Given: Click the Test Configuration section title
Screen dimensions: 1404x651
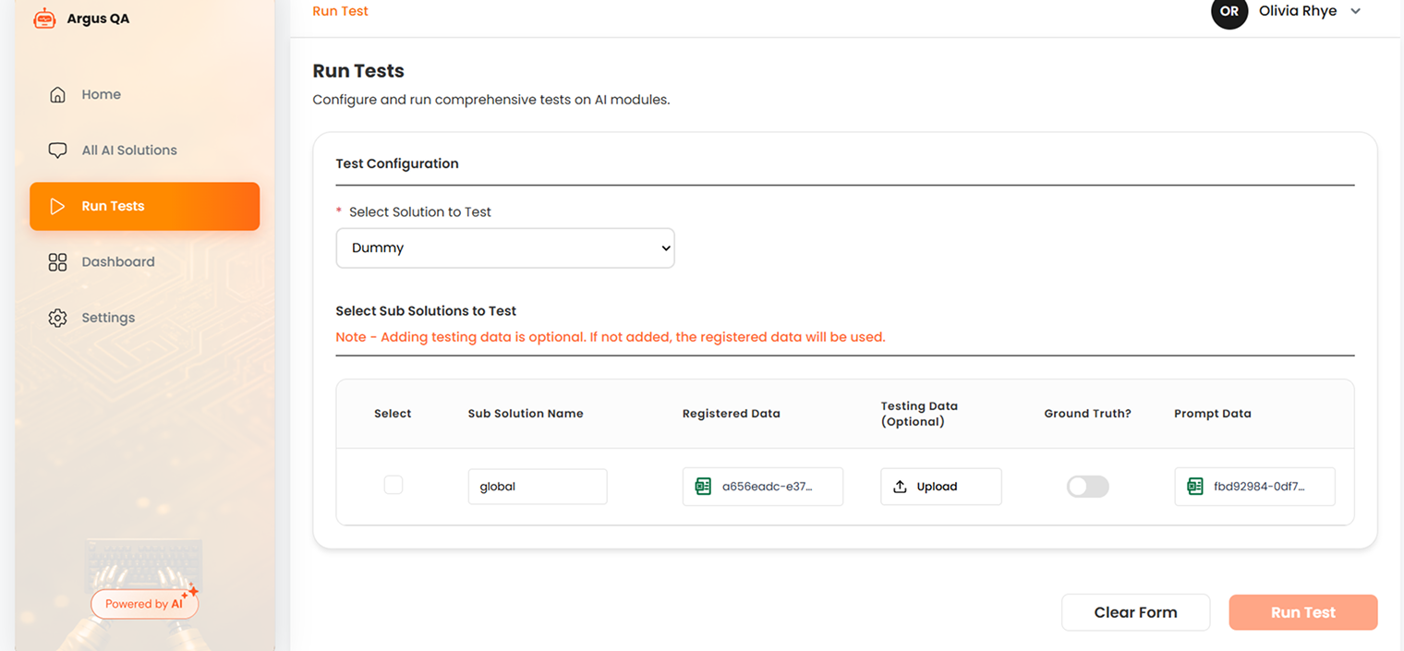Looking at the screenshot, I should (397, 163).
